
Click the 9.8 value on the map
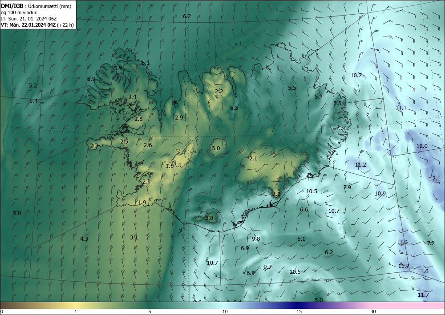point(256,239)
